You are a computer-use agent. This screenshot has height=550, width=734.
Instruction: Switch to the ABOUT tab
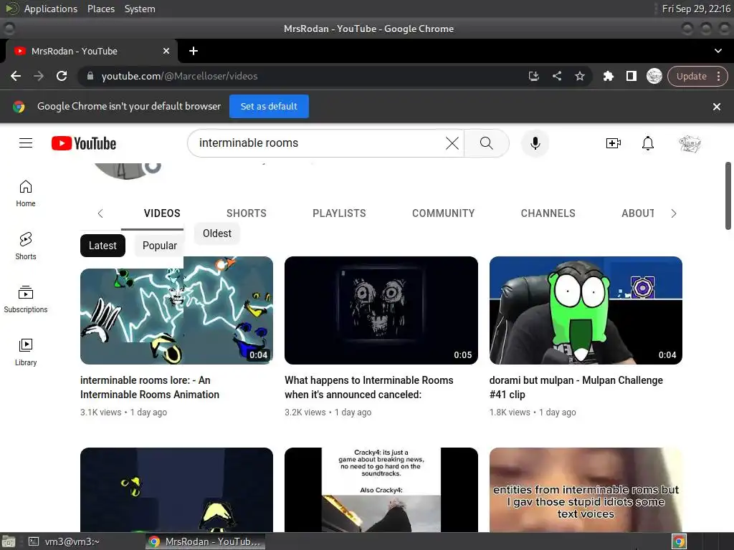637,213
